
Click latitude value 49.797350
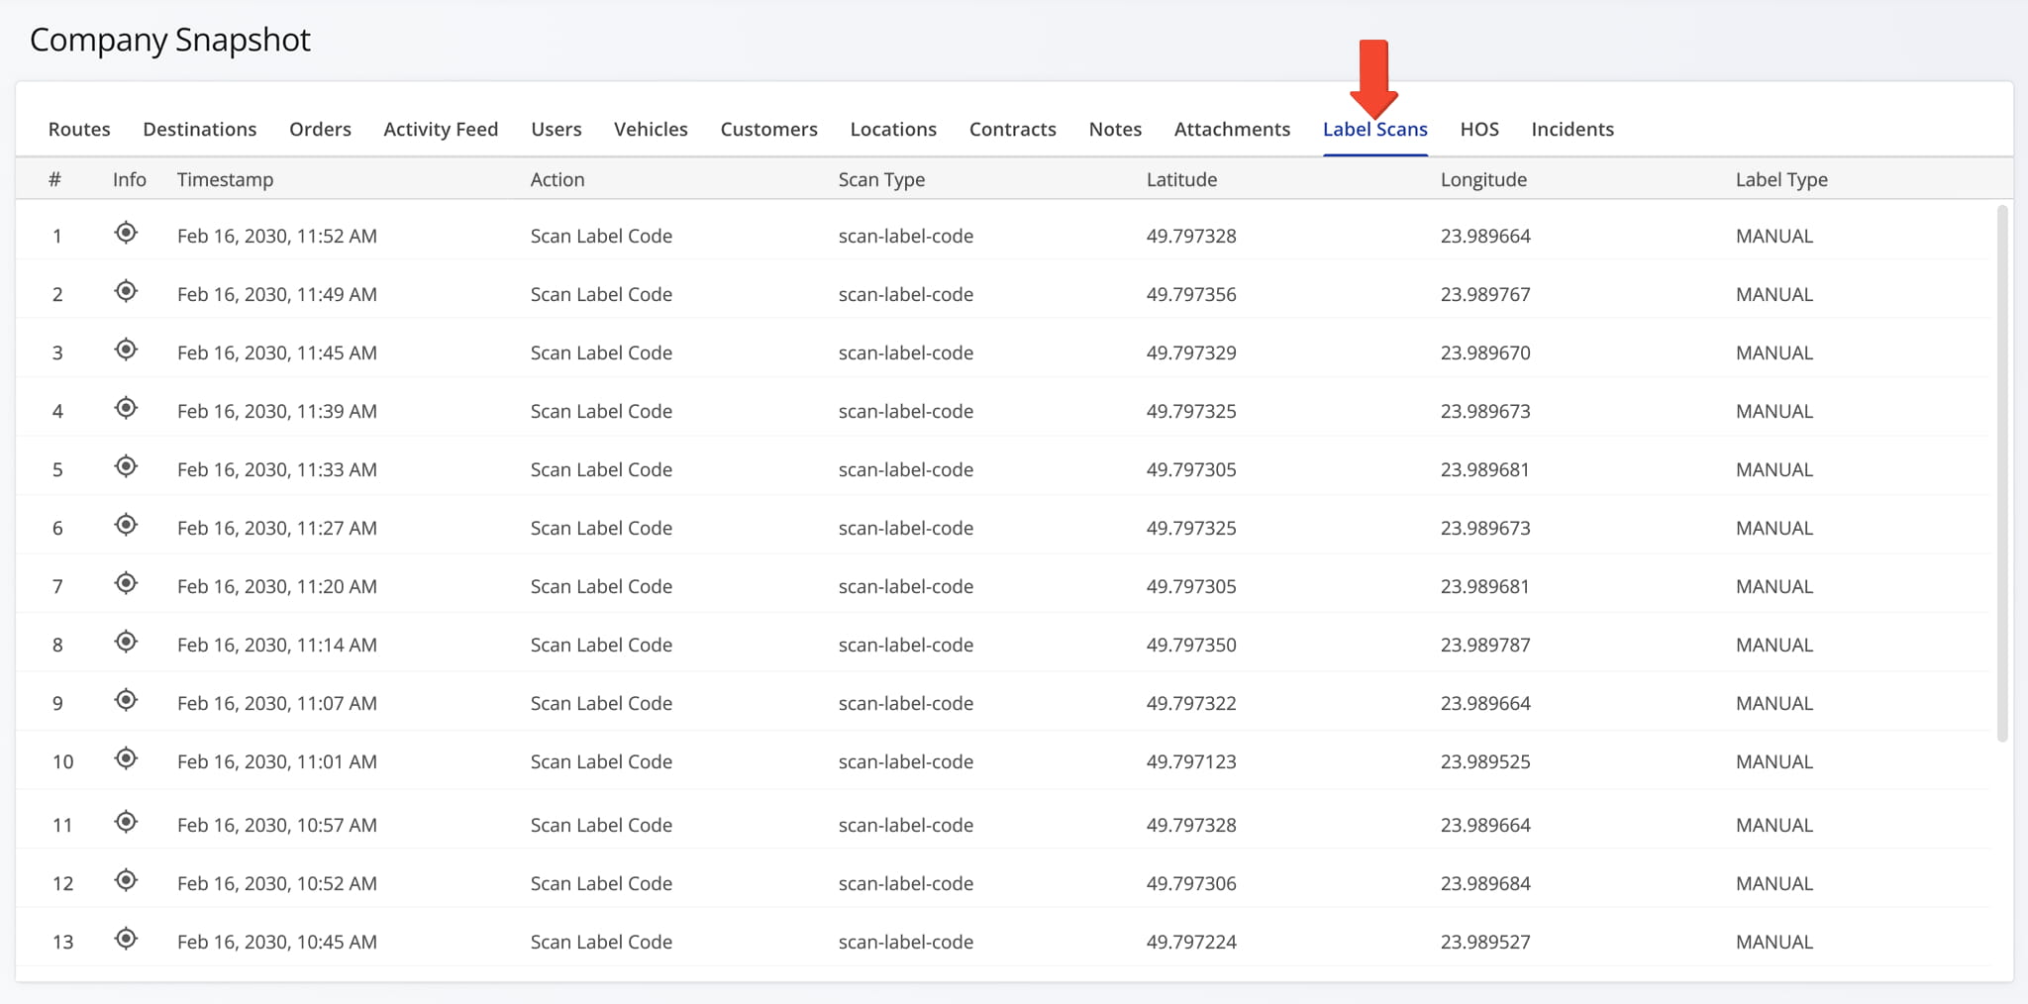pos(1191,645)
